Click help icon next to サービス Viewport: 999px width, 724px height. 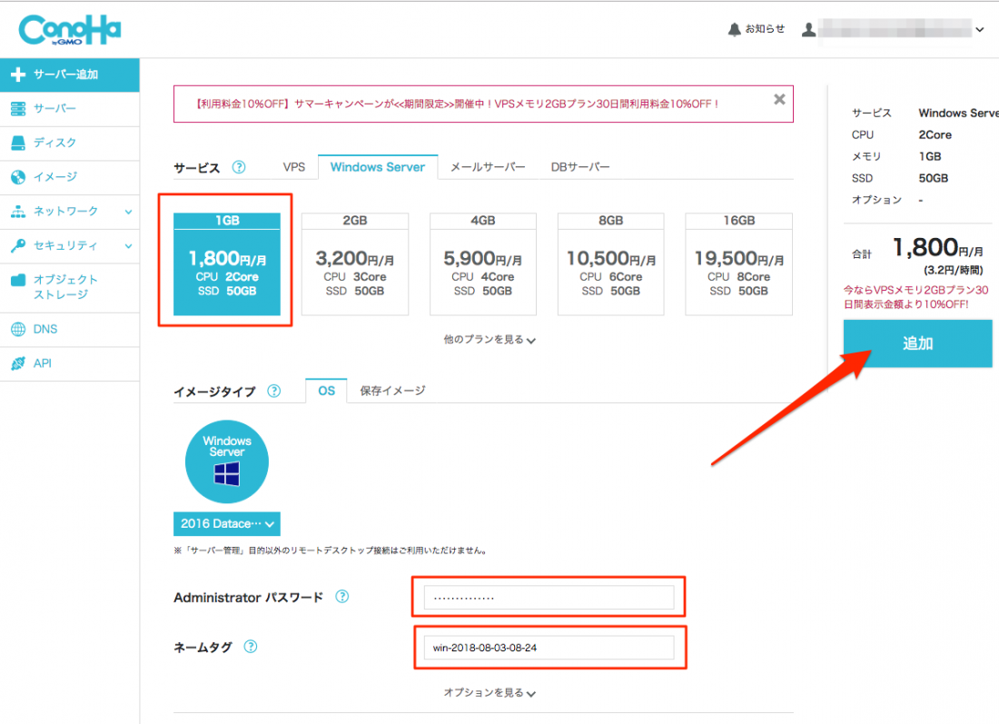click(x=239, y=167)
